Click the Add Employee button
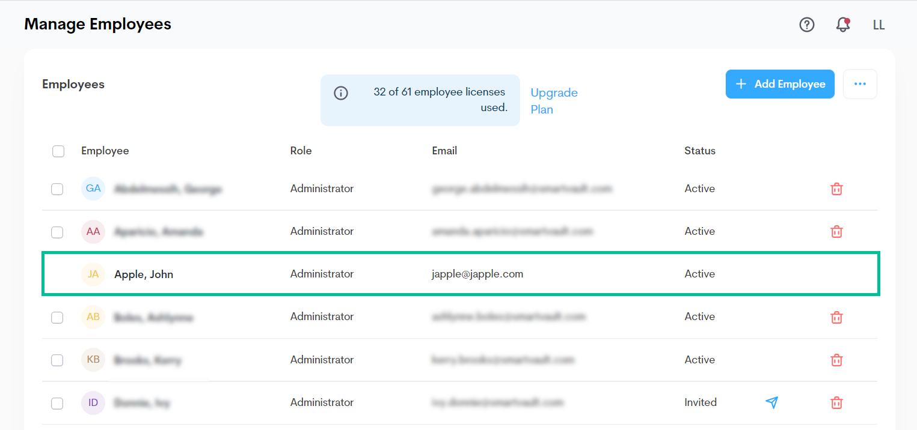Viewport: 917px width, 430px height. click(x=780, y=84)
